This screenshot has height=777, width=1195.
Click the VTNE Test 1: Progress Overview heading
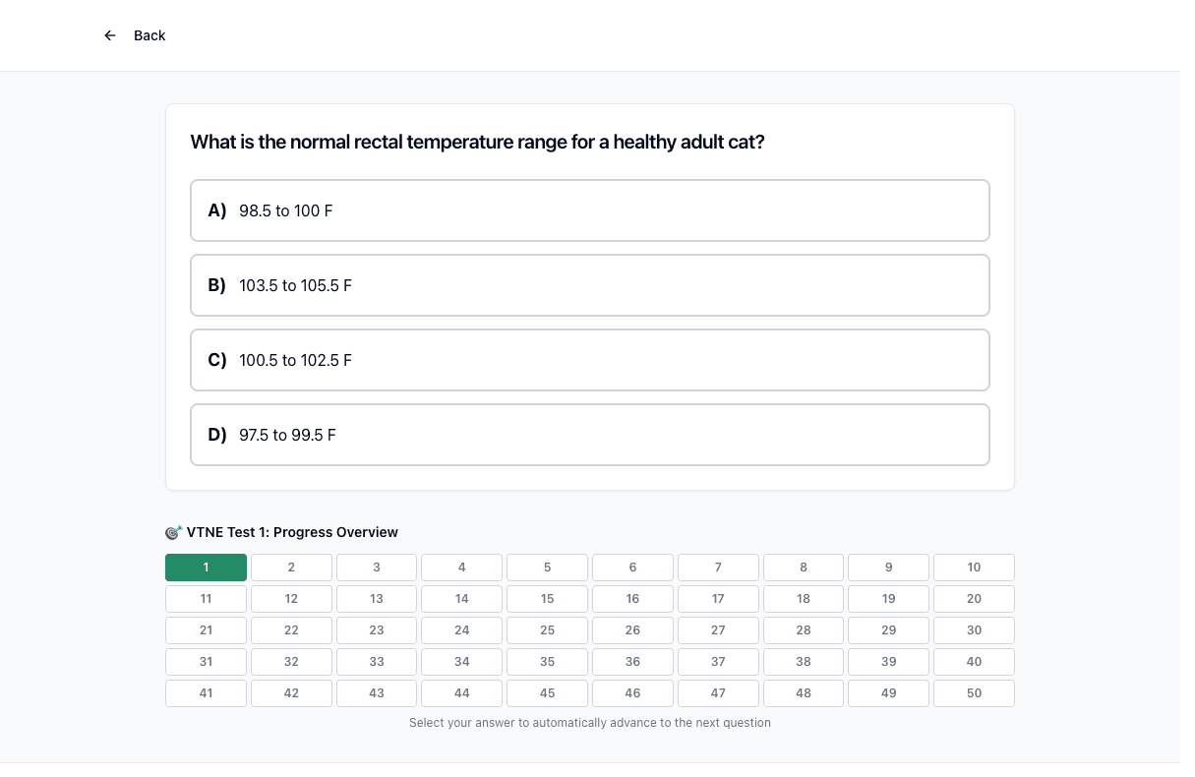292,532
